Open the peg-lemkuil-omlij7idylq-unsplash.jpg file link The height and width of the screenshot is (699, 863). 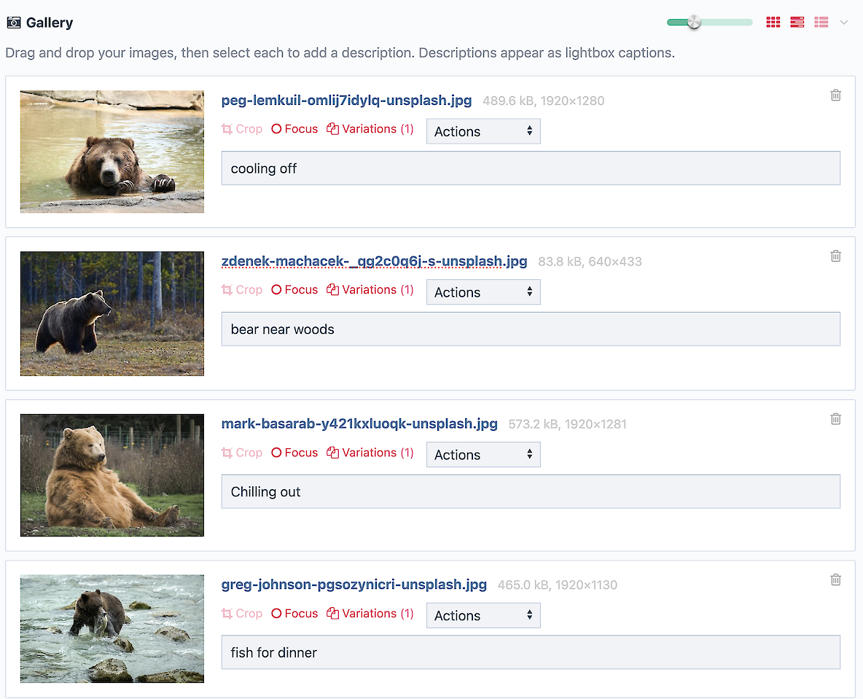click(346, 100)
